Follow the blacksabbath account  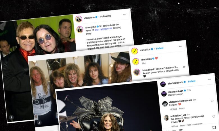[191, 81]
